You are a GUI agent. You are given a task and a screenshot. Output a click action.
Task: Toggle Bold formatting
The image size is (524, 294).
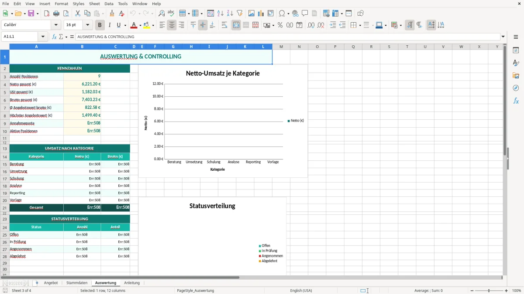coord(100,25)
